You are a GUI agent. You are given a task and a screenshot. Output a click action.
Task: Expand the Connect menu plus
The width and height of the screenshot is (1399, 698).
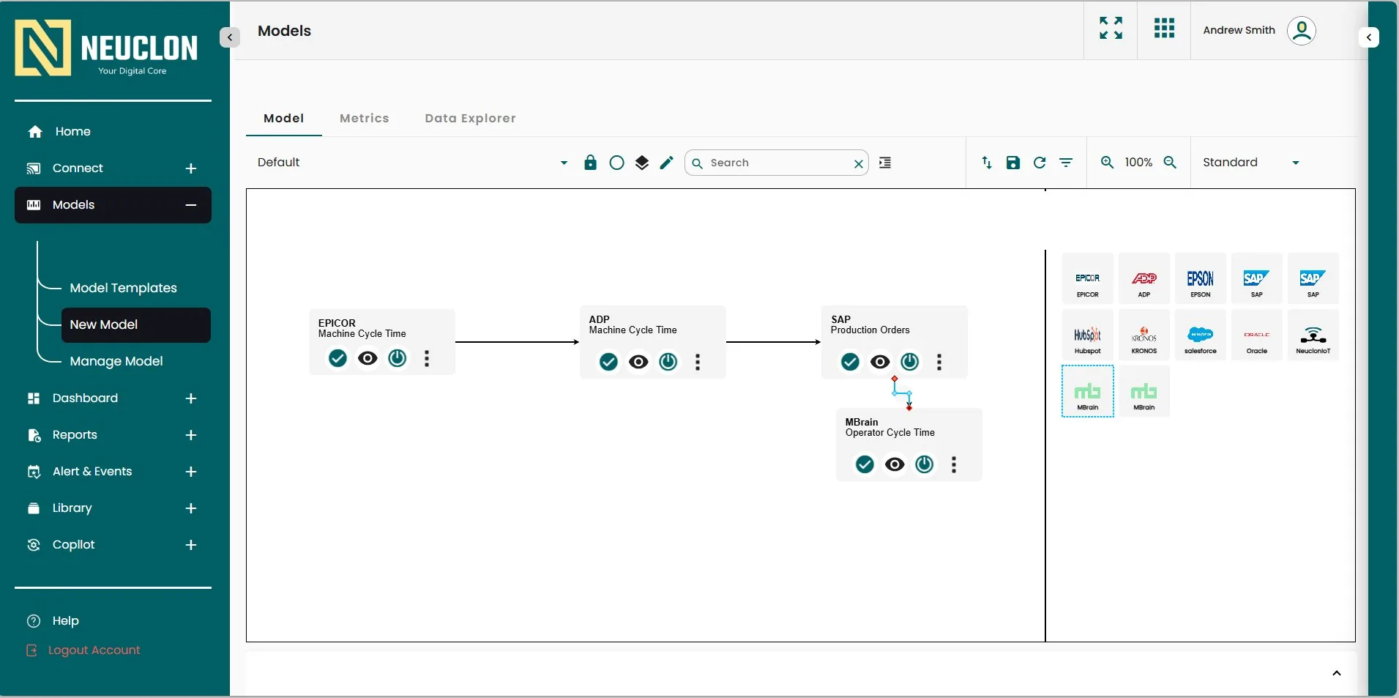click(x=191, y=168)
